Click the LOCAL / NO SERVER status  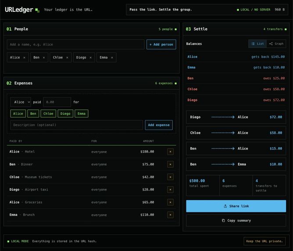[254, 10]
